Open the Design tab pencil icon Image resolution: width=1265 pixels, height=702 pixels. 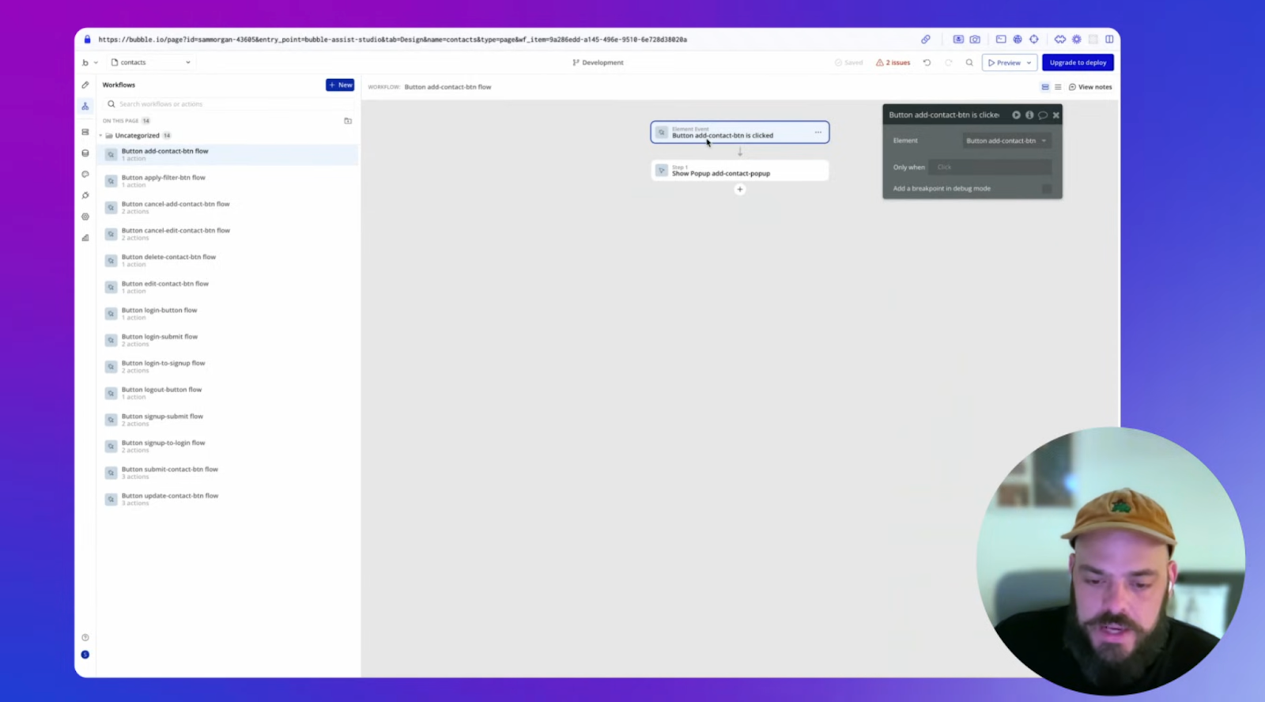tap(85, 85)
